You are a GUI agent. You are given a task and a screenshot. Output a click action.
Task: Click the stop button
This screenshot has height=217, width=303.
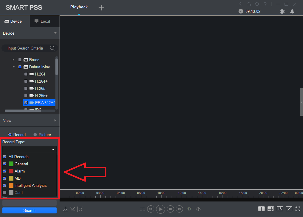tap(170, 209)
